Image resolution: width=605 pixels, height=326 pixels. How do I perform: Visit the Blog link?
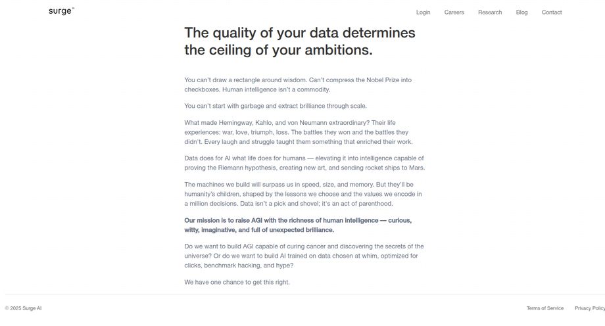[521, 12]
